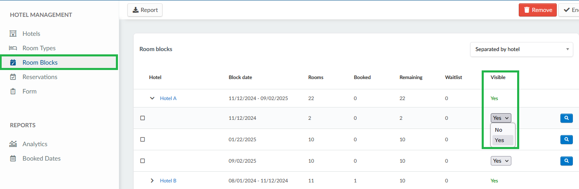The width and height of the screenshot is (579, 189).
Task: Select the 01/22/2025 room block checkbox
Action: pyautogui.click(x=143, y=140)
